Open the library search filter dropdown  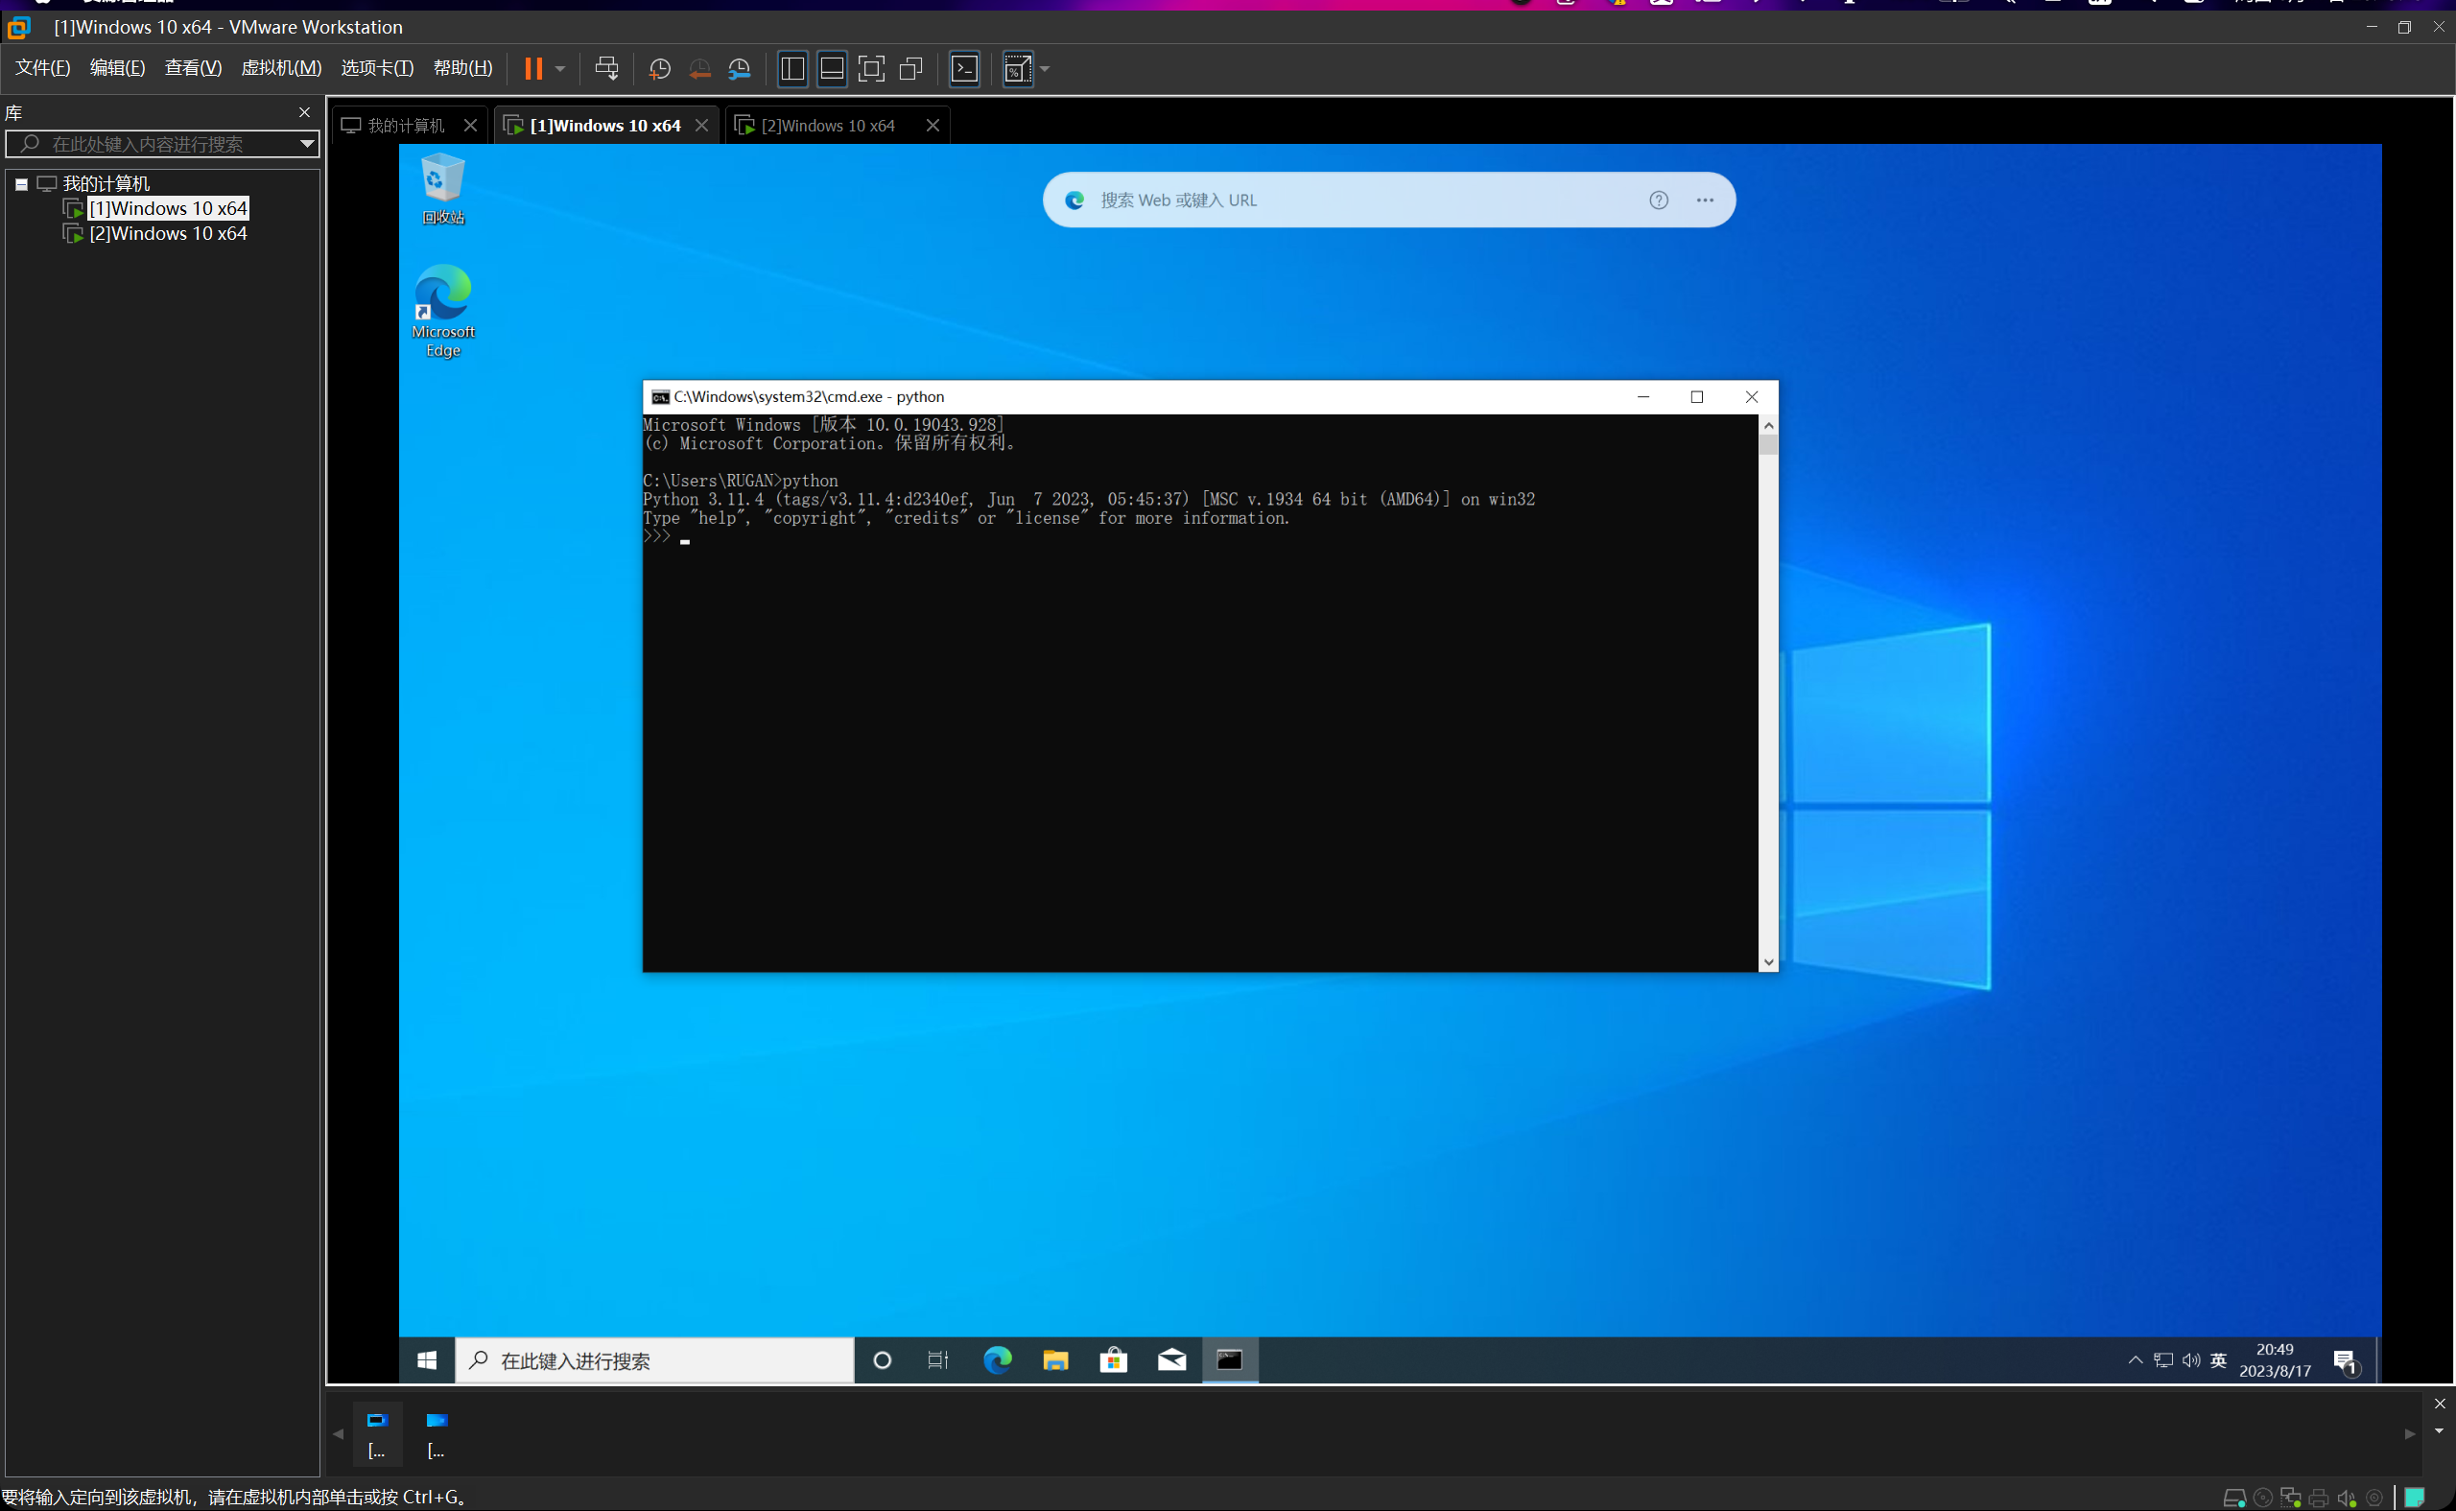(308, 144)
